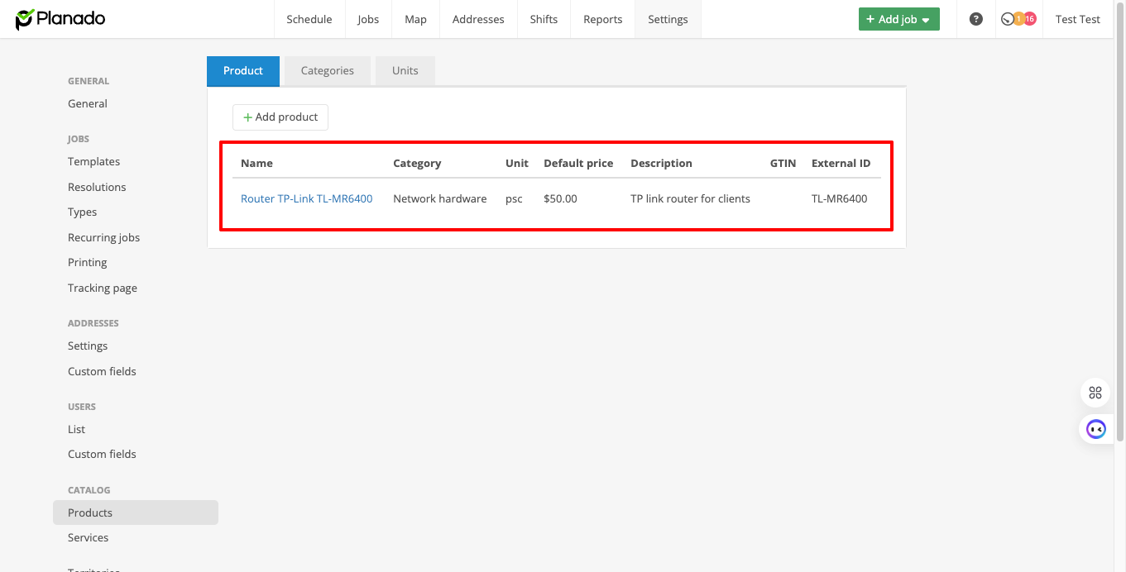This screenshot has height=572, width=1126.
Task: Switch to the Categories tab
Action: [328, 70]
